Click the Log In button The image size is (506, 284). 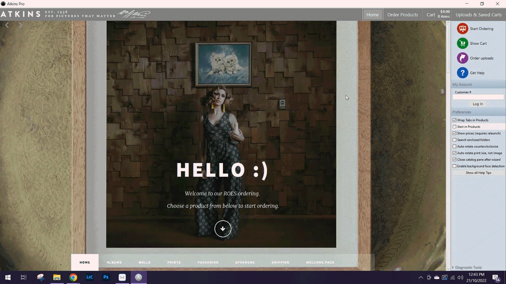click(478, 104)
